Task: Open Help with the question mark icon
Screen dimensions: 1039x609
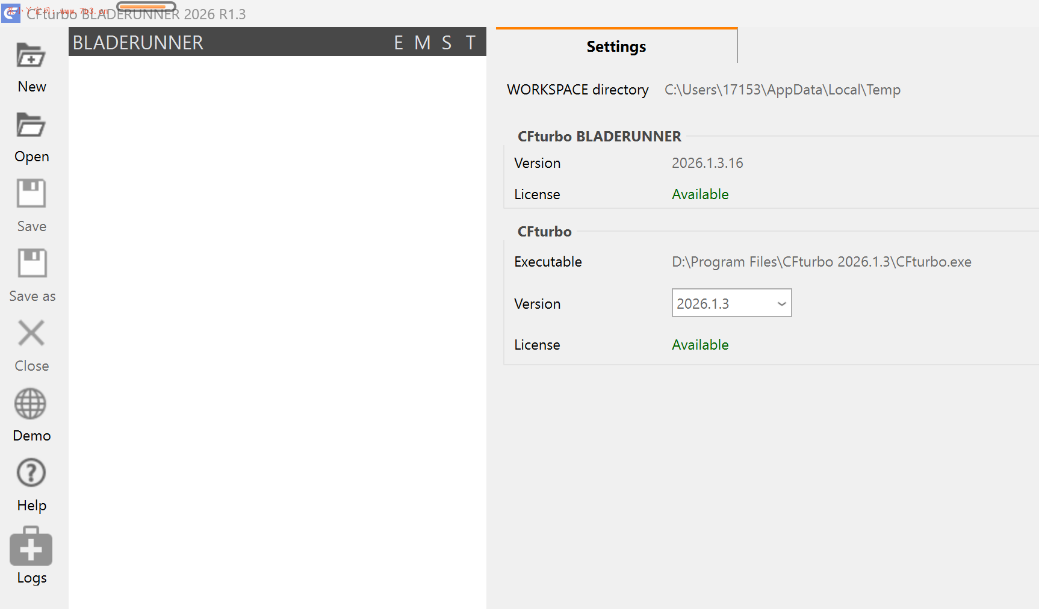Action: tap(31, 473)
